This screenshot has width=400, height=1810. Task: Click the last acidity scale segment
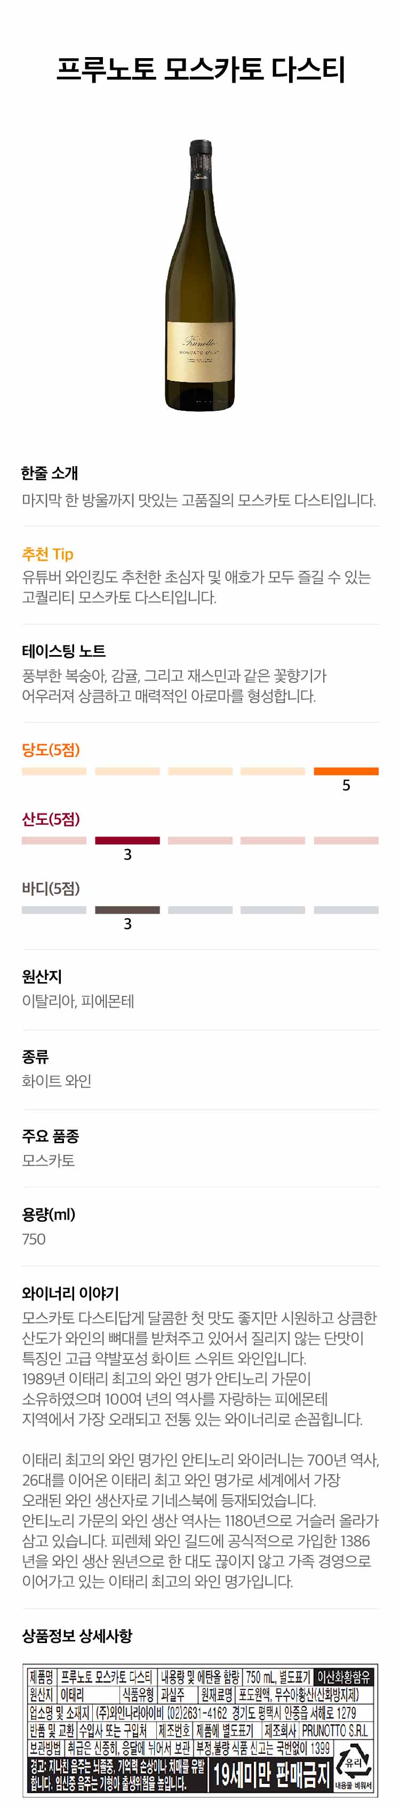[x=346, y=840]
